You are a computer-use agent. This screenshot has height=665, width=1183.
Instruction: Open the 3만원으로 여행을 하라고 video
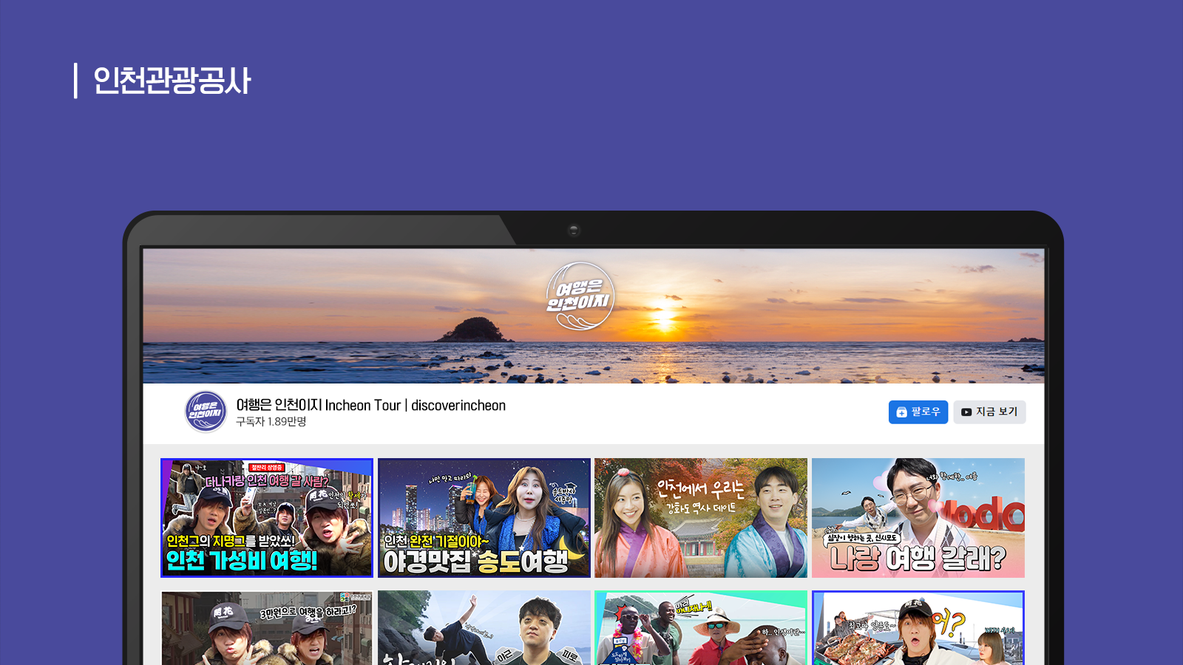point(267,628)
